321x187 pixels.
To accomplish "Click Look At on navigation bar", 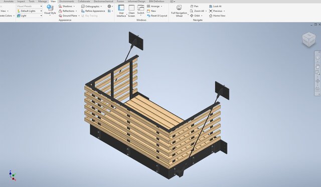I will point(317,89).
